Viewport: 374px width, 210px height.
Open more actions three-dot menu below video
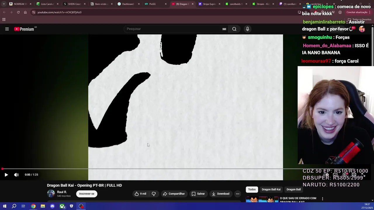point(238,194)
